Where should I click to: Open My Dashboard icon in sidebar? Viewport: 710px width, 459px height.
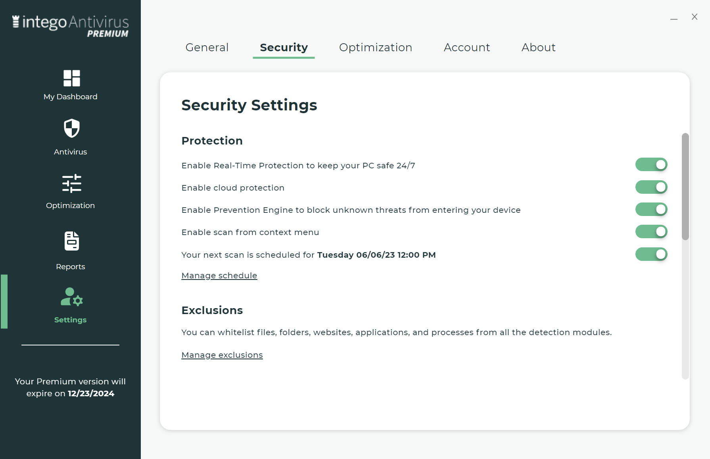71,78
